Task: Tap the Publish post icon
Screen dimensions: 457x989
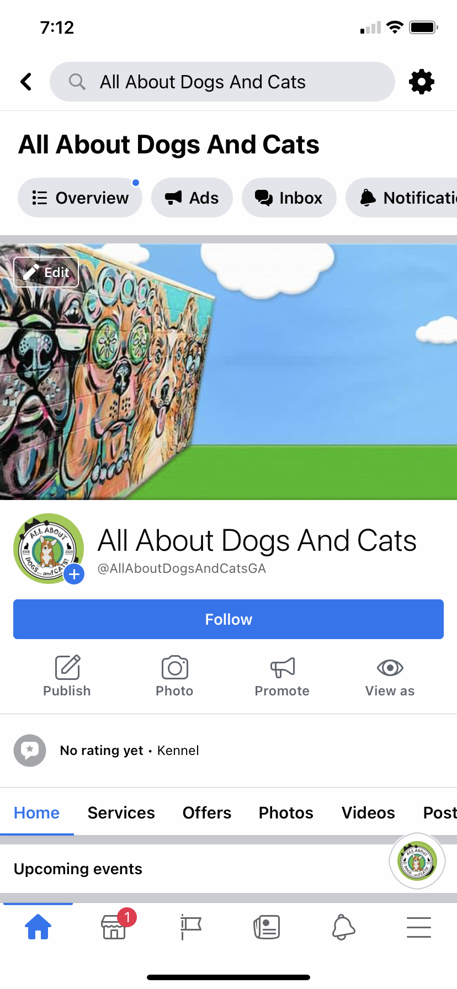Action: pyautogui.click(x=67, y=667)
